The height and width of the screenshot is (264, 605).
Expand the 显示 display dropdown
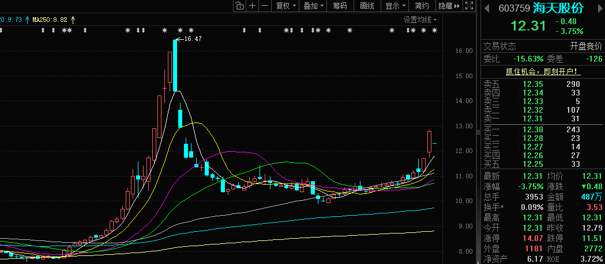pos(396,6)
